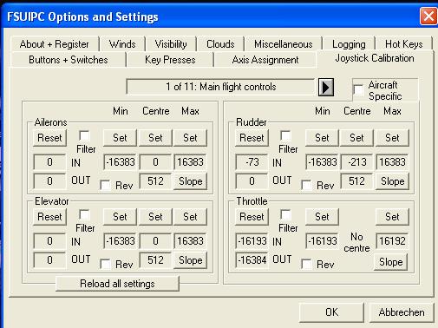This screenshot has height=328, width=438.
Task: Toggle the Throttle Filter checkbox
Action: [x=285, y=214]
